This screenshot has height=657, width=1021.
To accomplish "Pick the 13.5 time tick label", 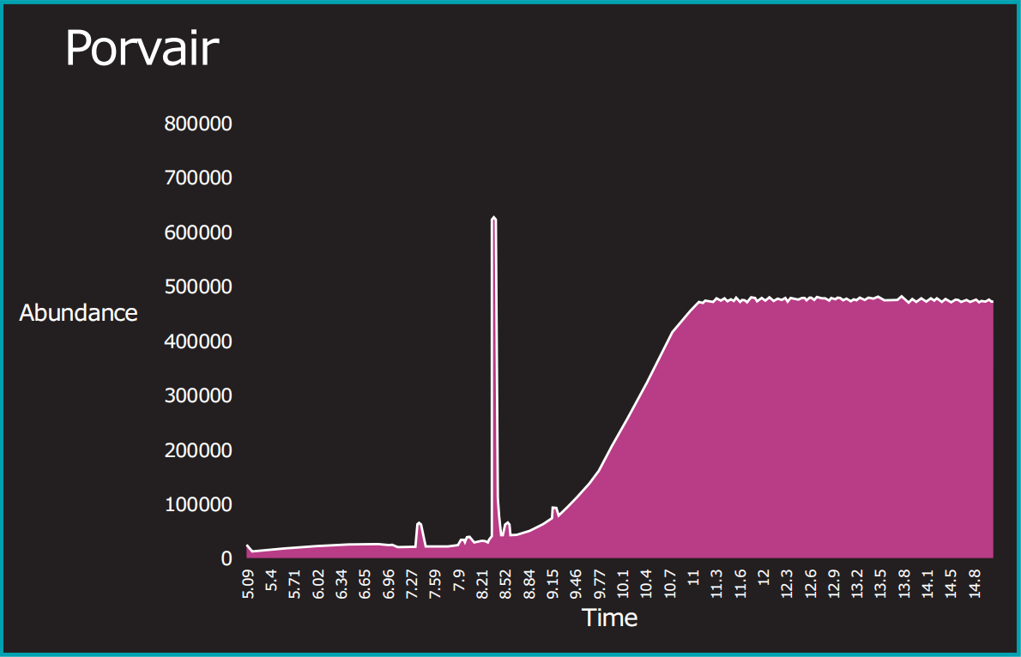I will (880, 584).
